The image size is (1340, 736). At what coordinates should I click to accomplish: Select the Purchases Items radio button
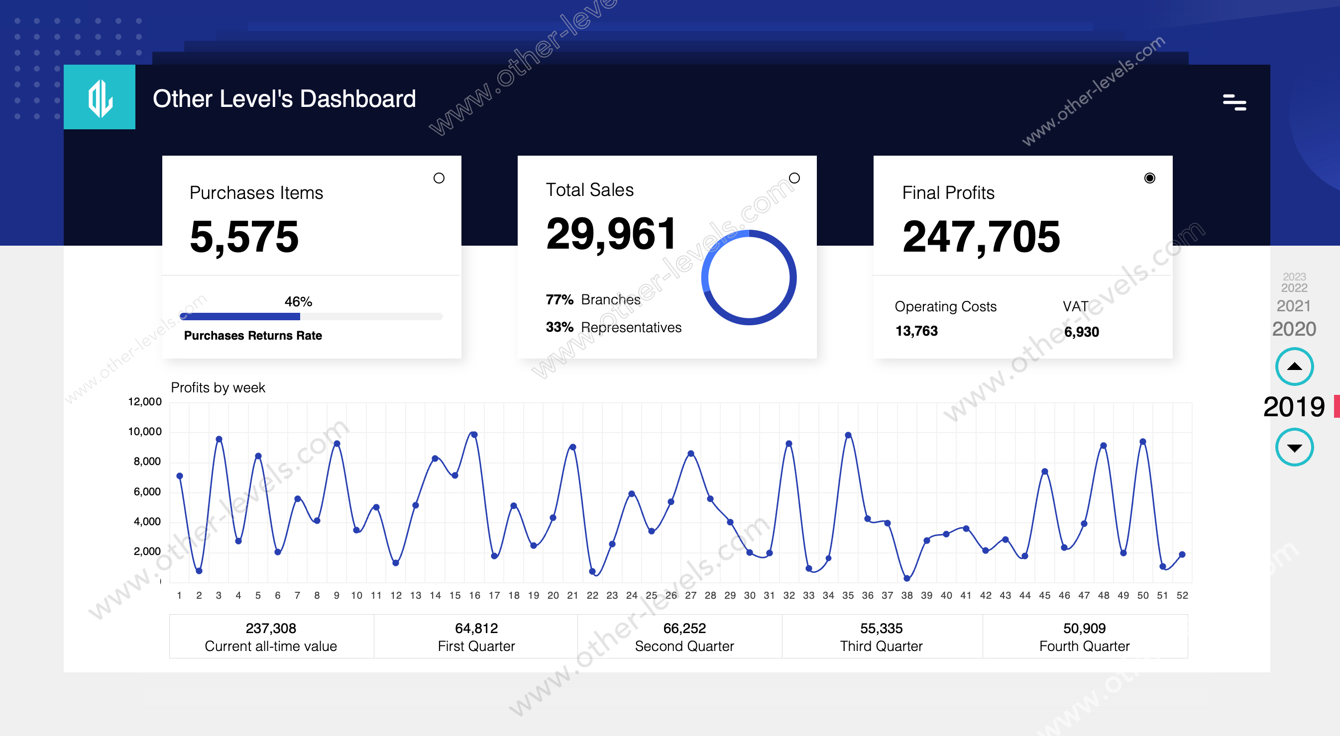tap(439, 179)
